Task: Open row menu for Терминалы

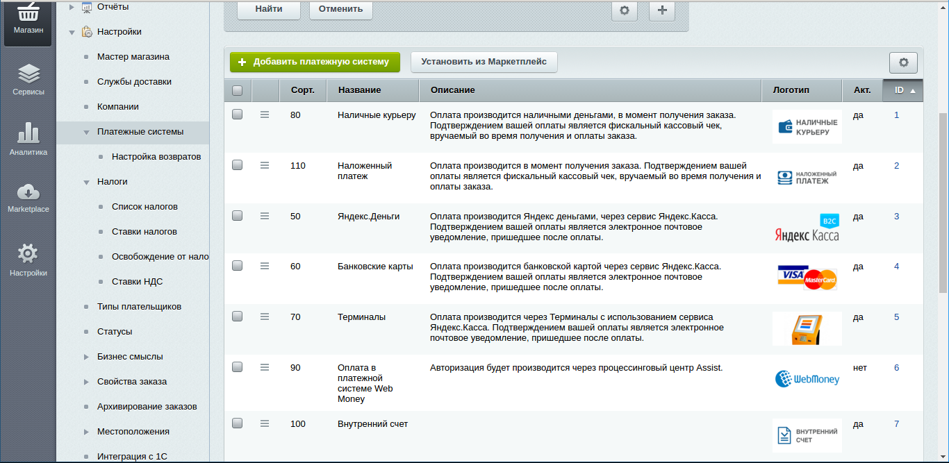Action: coord(264,317)
